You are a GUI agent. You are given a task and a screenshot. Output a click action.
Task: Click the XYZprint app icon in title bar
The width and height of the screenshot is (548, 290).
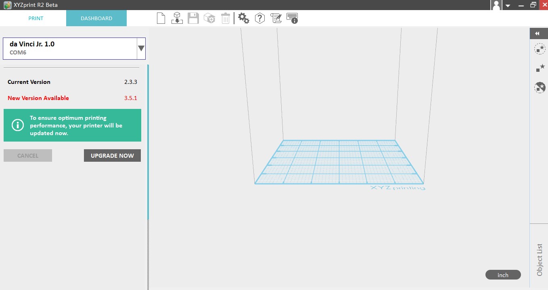pos(7,5)
